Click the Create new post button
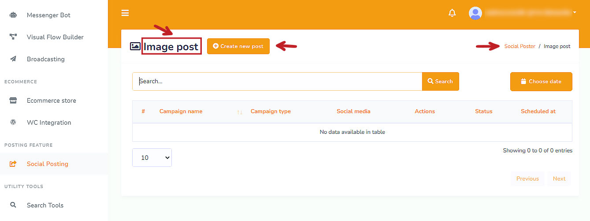590x221 pixels. (238, 46)
